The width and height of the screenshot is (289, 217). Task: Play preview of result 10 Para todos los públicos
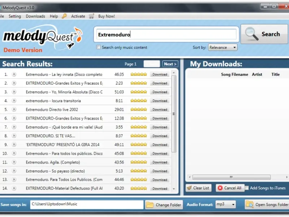pos(14,153)
